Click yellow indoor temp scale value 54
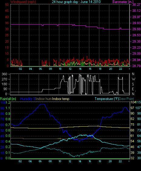 [x=132, y=141]
